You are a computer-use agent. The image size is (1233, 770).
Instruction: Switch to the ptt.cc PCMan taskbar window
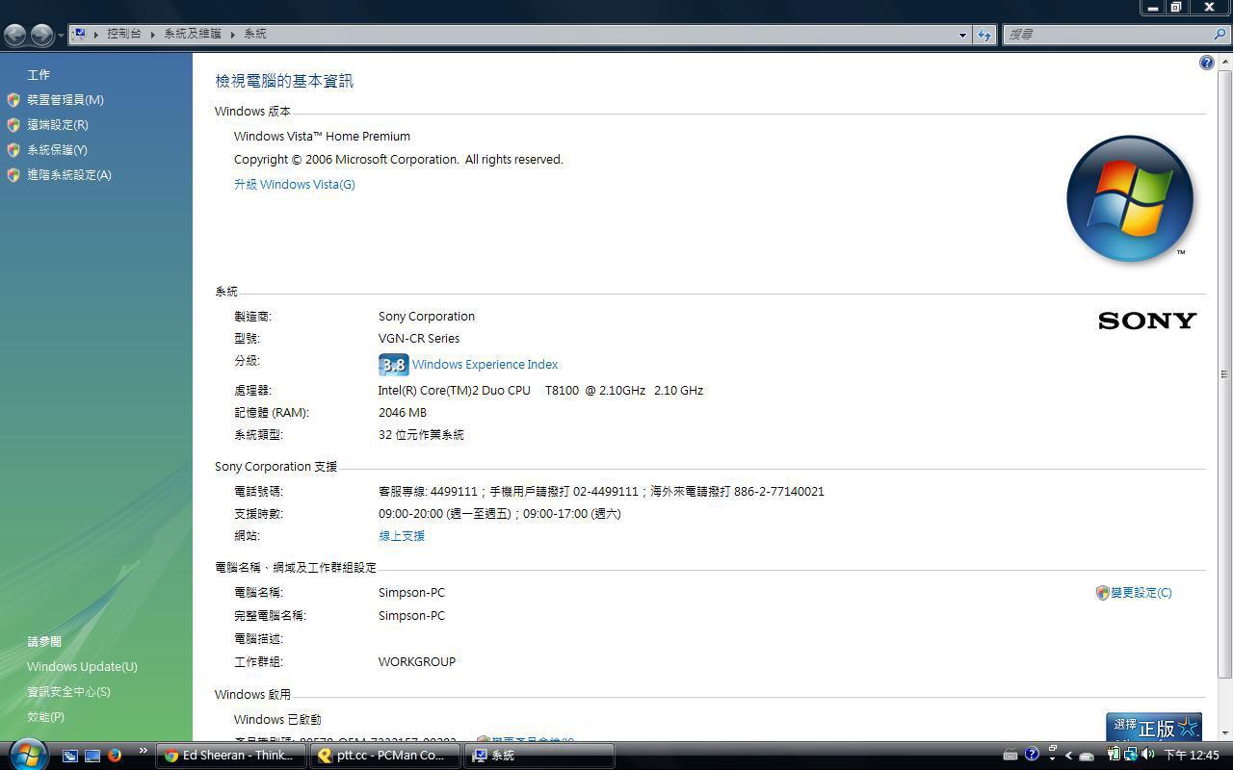[385, 756]
